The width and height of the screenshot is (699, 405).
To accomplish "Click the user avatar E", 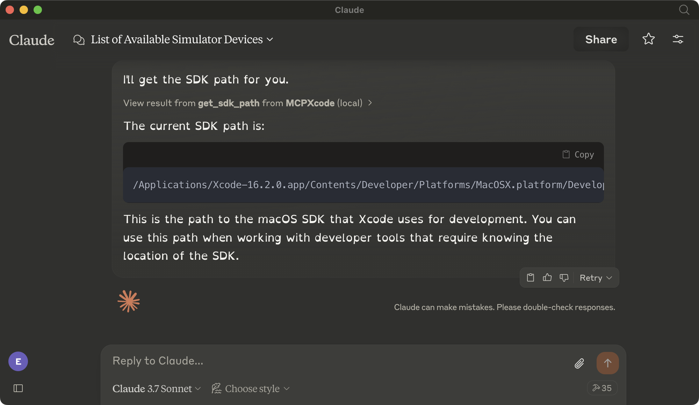I will [x=18, y=361].
